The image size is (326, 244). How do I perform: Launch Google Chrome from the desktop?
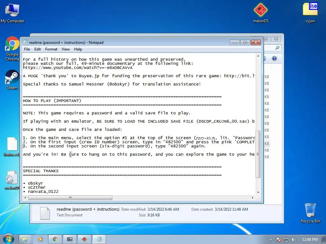tap(12, 49)
